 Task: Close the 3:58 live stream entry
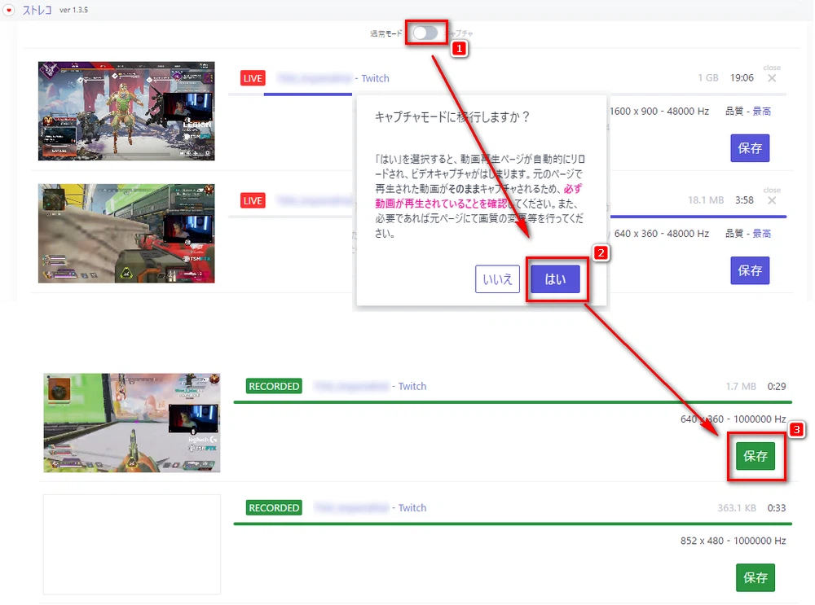click(772, 200)
